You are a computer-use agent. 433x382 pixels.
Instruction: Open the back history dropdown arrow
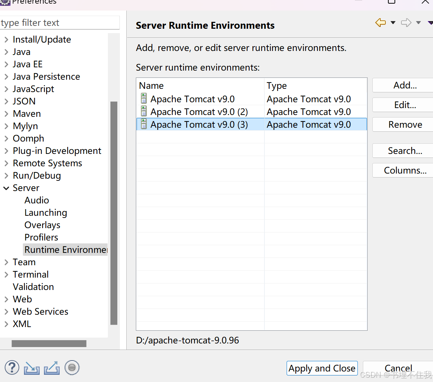coord(393,23)
